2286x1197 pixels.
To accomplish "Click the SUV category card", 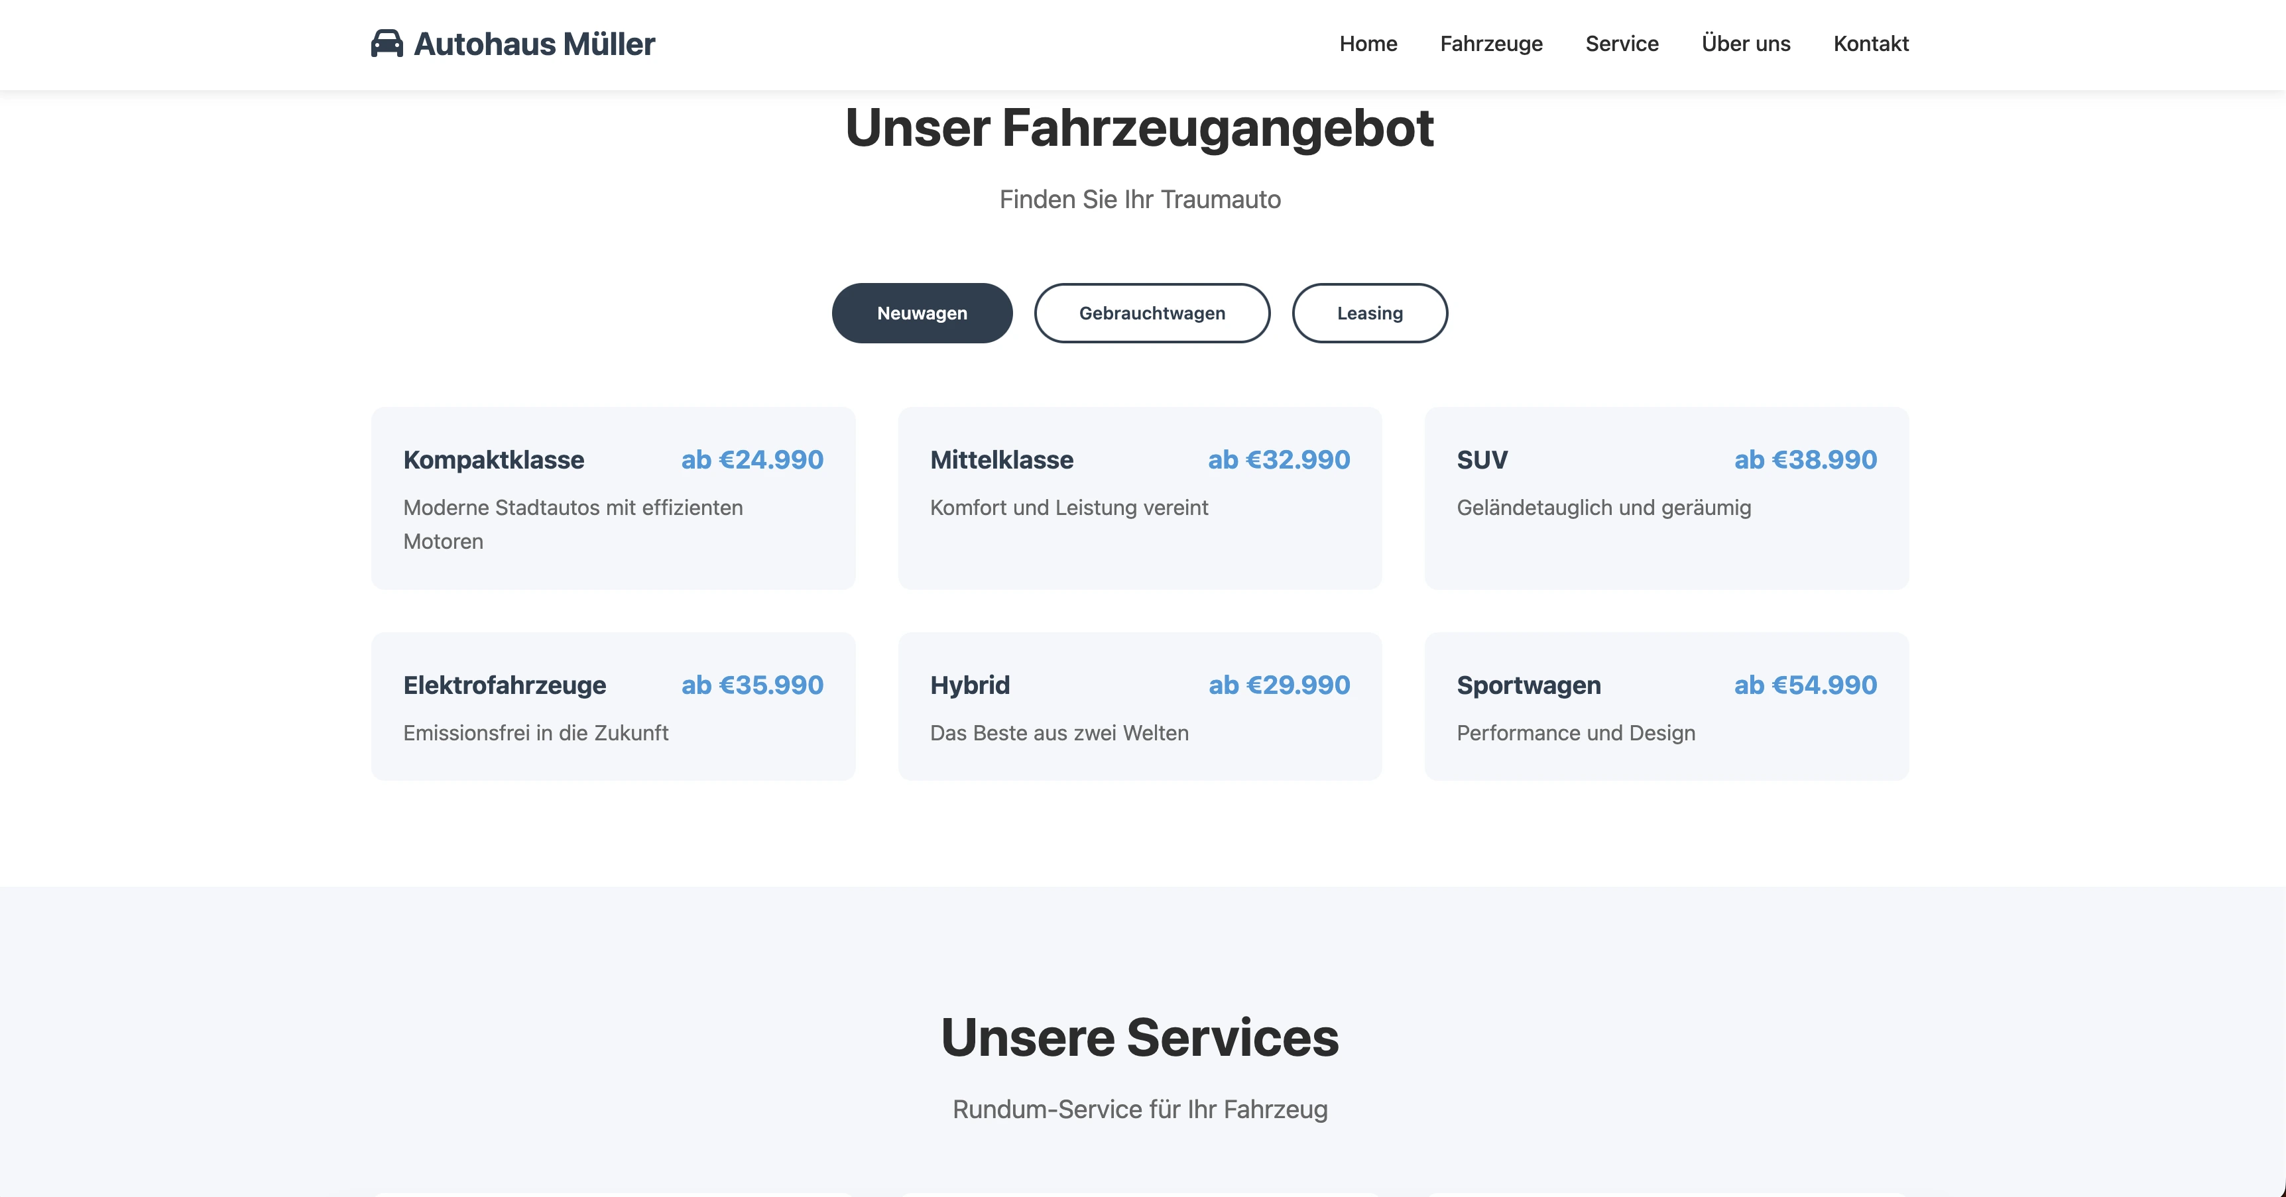I will pyautogui.click(x=1667, y=498).
